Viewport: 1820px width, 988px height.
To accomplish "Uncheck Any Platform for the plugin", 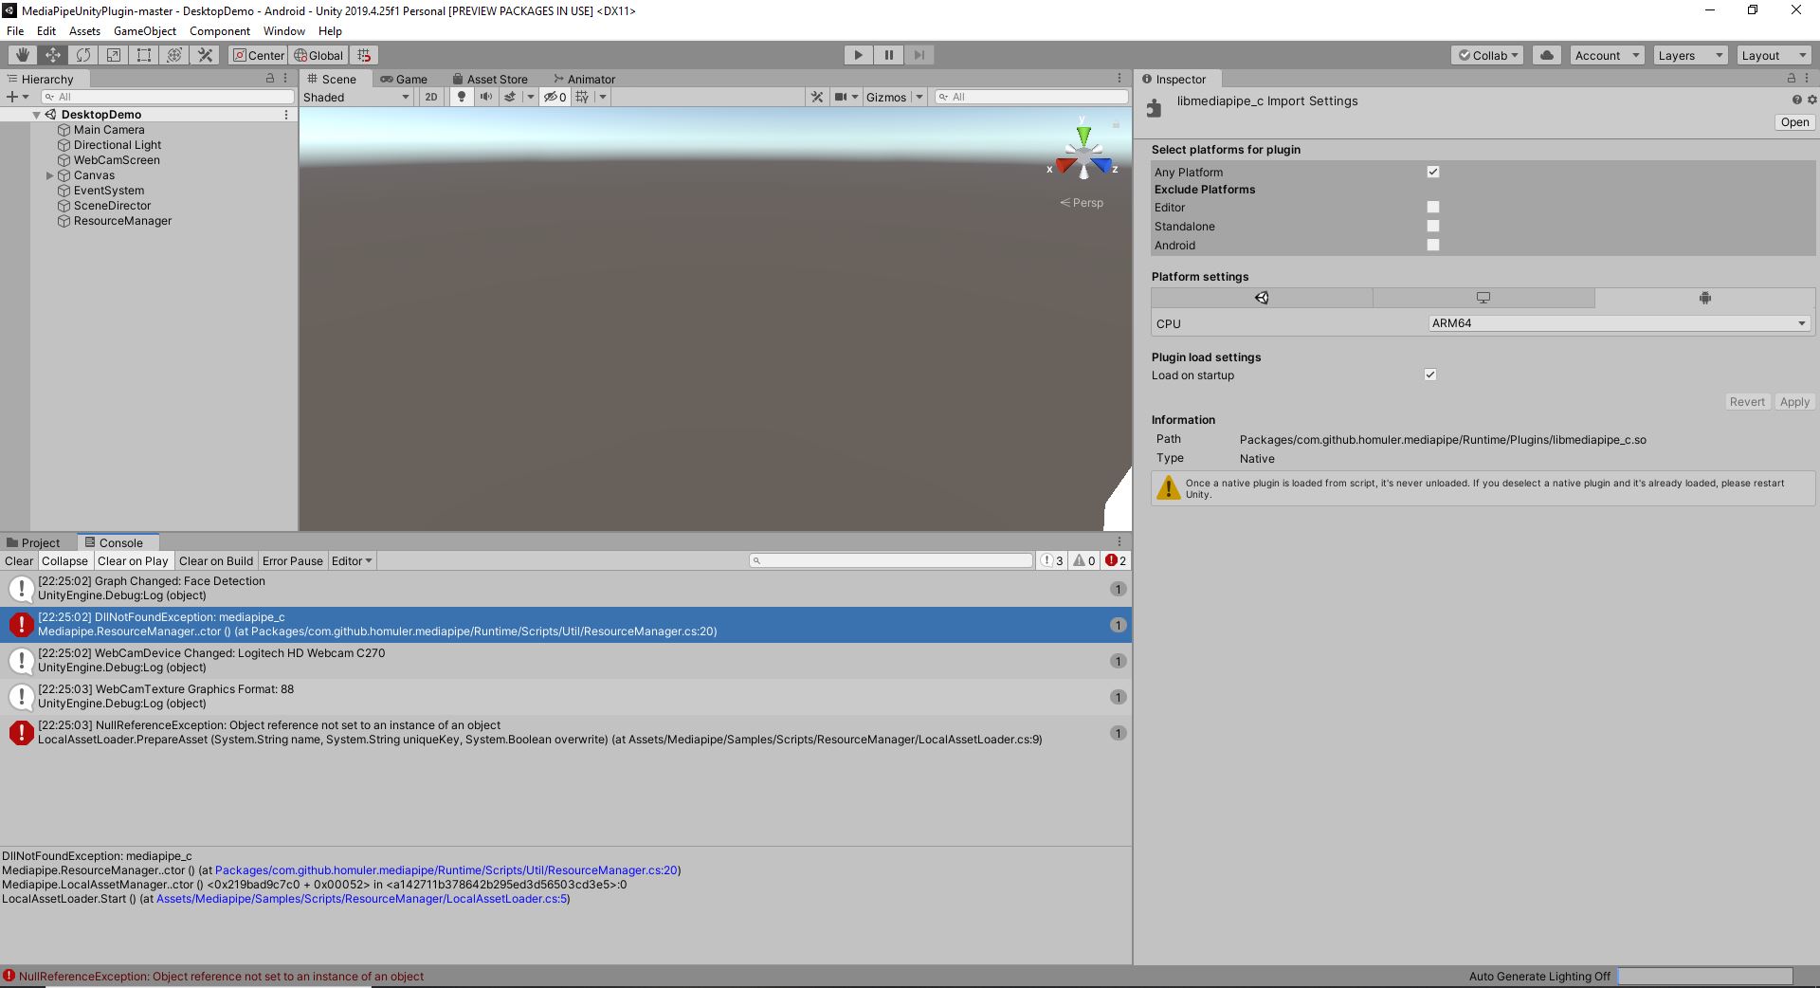I will [1432, 172].
